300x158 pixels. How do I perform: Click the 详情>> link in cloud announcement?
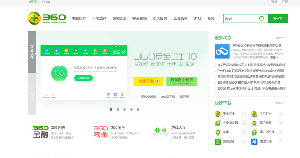point(274,57)
